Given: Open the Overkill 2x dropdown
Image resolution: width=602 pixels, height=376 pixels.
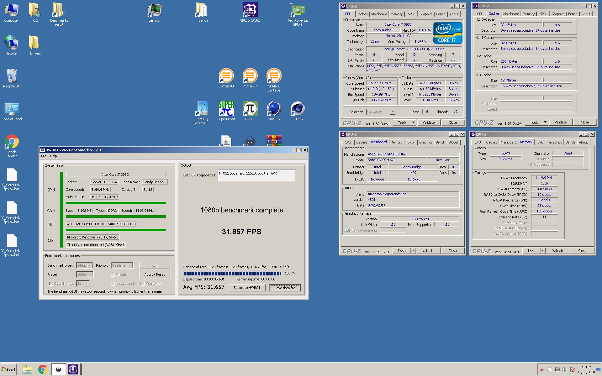Looking at the screenshot, I should (x=86, y=284).
